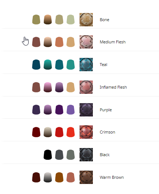This screenshot has width=159, height=194.
Task: Select the brown gradient shade pot in Bone row
Action: (48, 20)
